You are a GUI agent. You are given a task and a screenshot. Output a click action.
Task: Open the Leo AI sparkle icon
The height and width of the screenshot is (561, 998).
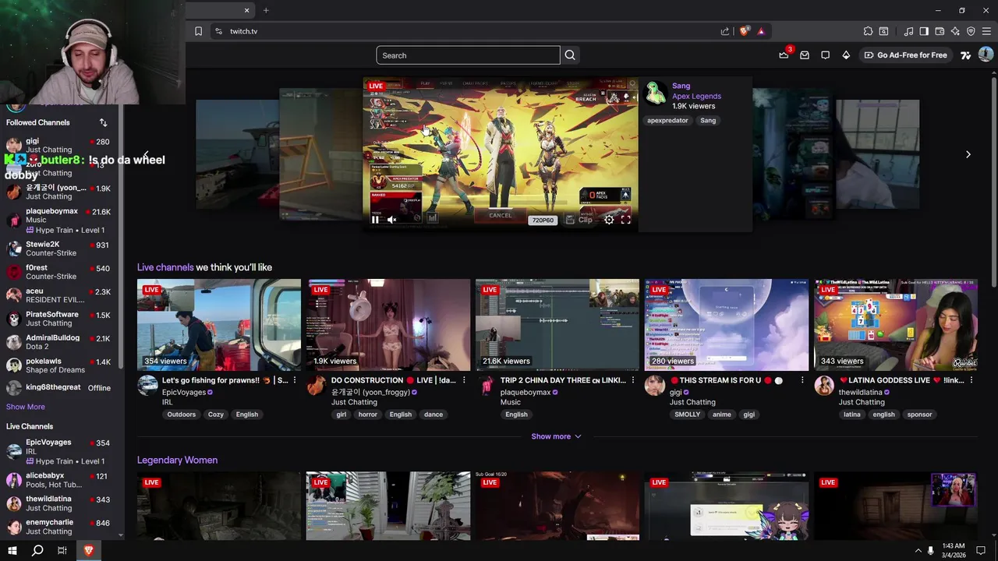[x=955, y=31]
